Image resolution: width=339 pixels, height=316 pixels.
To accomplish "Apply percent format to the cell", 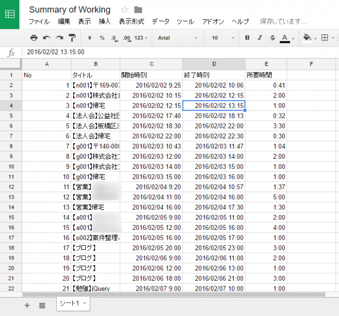I will (102, 38).
